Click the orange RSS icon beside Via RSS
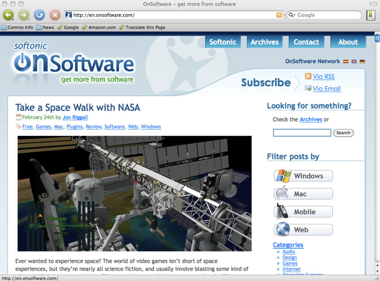The width and height of the screenshot is (380, 281). click(308, 76)
